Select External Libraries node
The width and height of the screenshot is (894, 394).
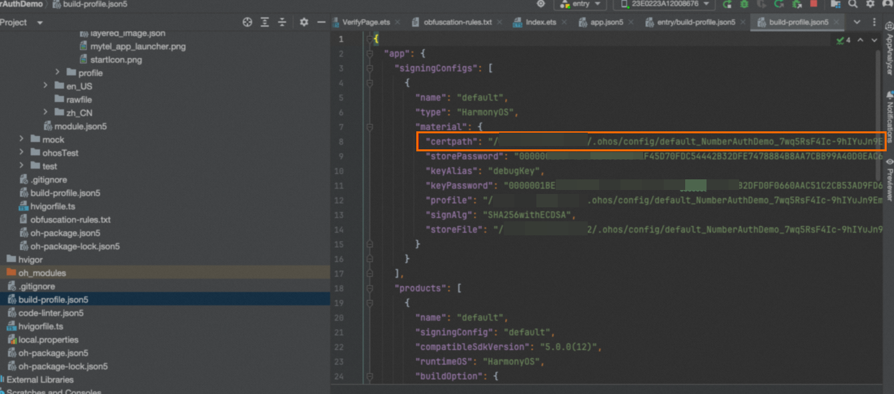tap(40, 379)
